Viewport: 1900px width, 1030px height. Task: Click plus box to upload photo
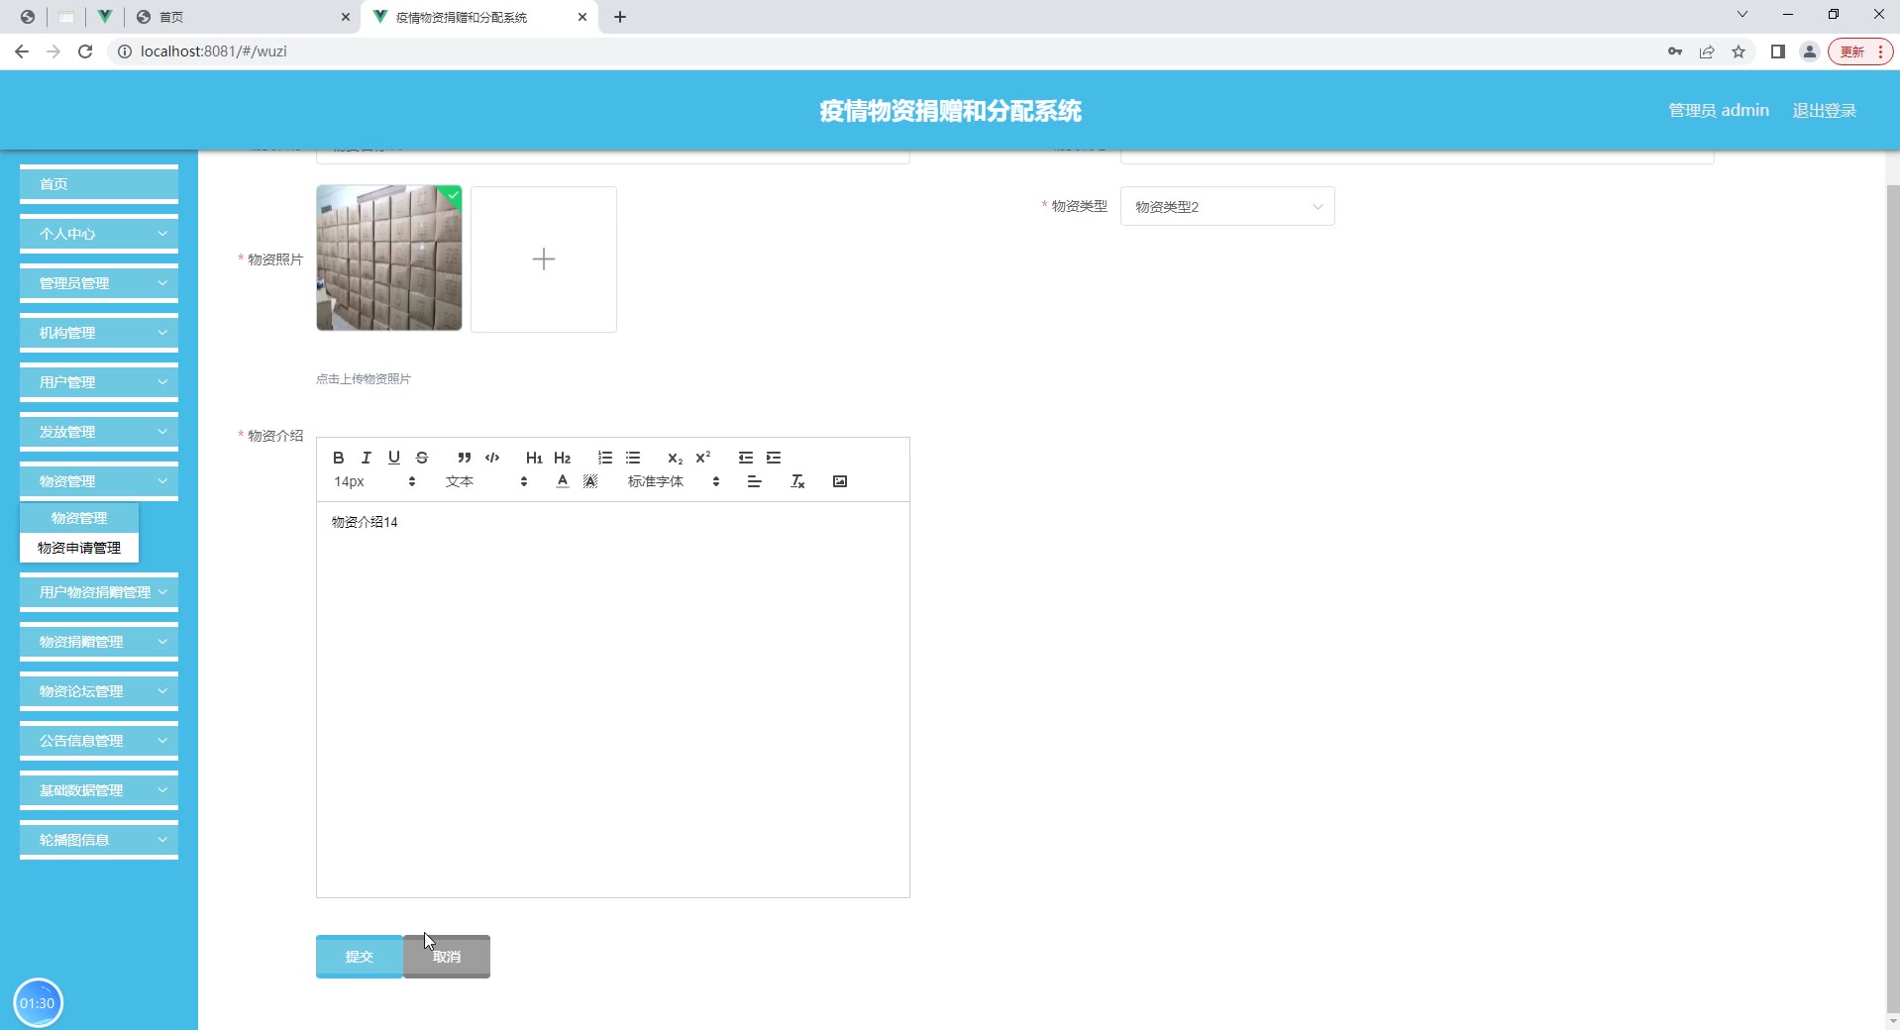[544, 259]
